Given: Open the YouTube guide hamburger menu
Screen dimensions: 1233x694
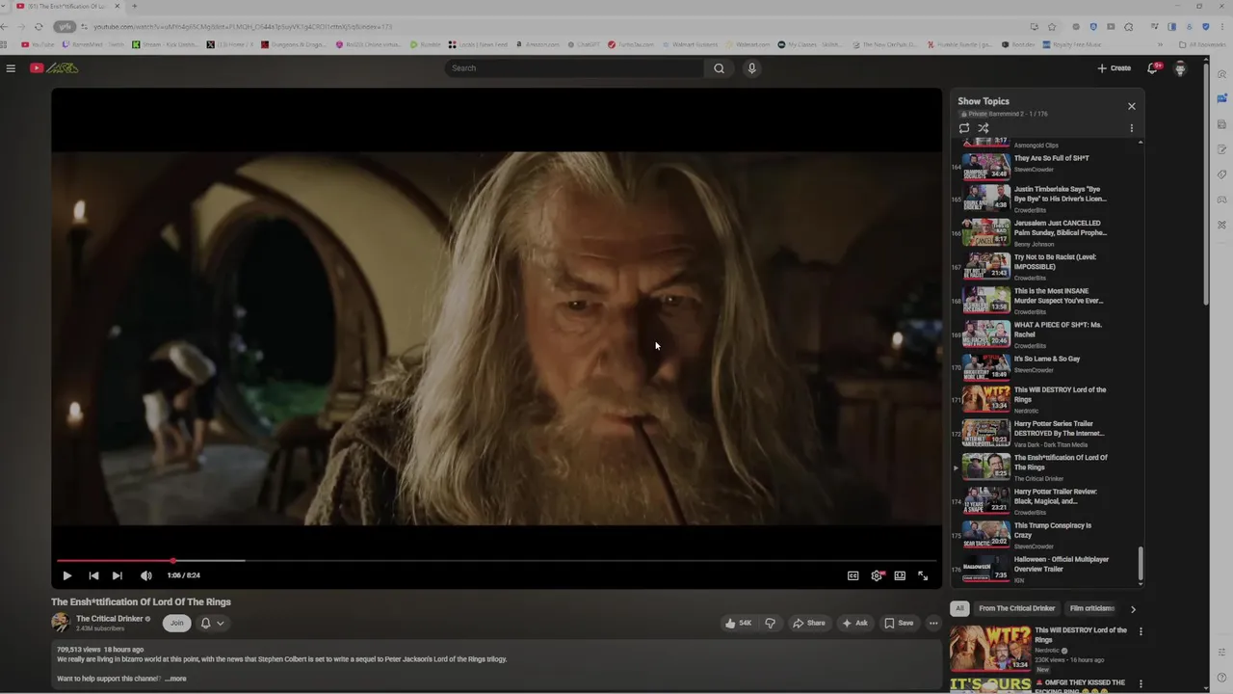Looking at the screenshot, I should click(11, 68).
